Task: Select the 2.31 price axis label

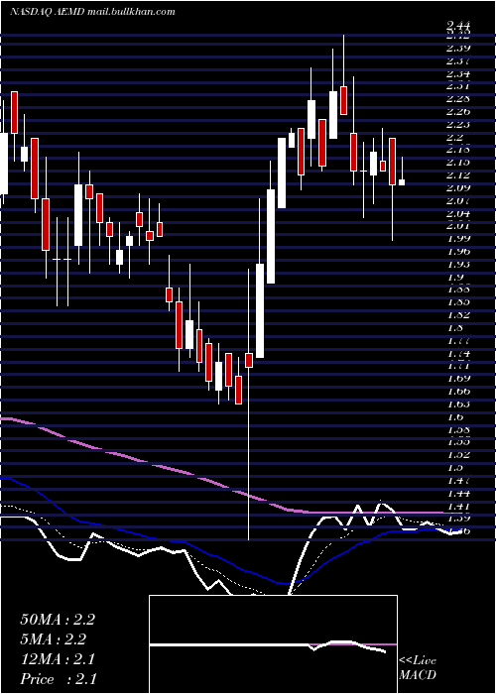Action: pos(458,86)
